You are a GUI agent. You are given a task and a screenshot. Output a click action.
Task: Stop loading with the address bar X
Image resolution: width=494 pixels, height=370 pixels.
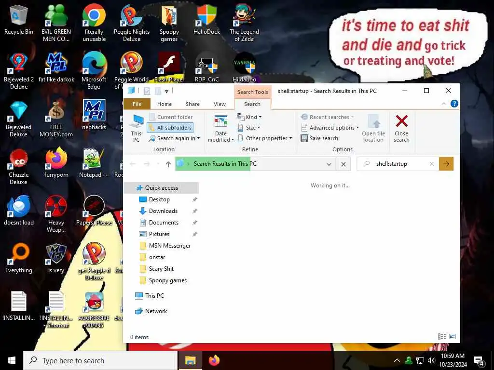343,164
